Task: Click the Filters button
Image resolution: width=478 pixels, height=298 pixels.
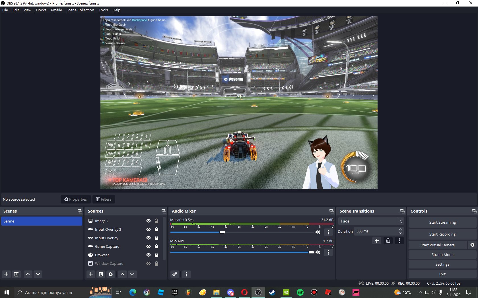Action: (104, 199)
